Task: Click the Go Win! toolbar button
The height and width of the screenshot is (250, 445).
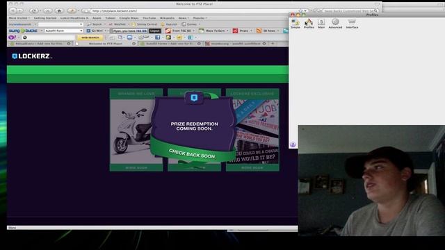Action: pos(95,31)
